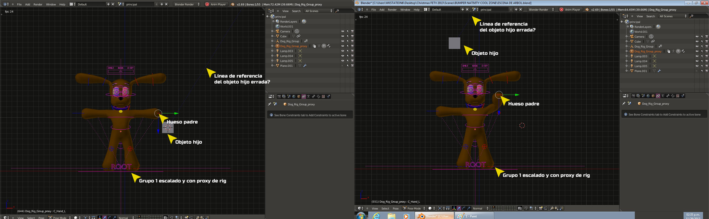The width and height of the screenshot is (709, 219).
Task: Hide Dog_Rig_Group with eye icon in left outliner
Action: click(343, 41)
